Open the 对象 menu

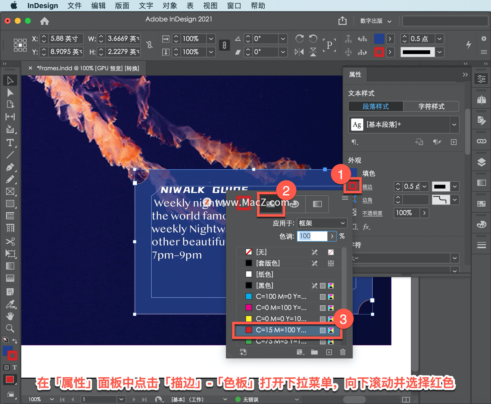(x=170, y=6)
